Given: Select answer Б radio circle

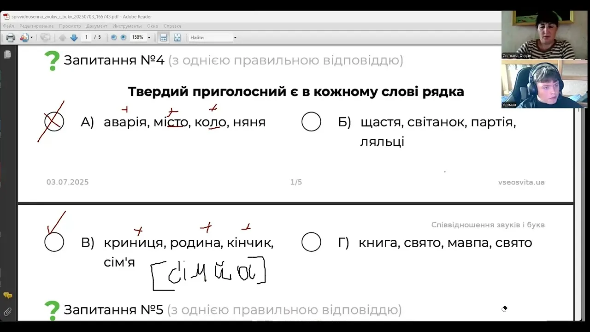Looking at the screenshot, I should [311, 122].
